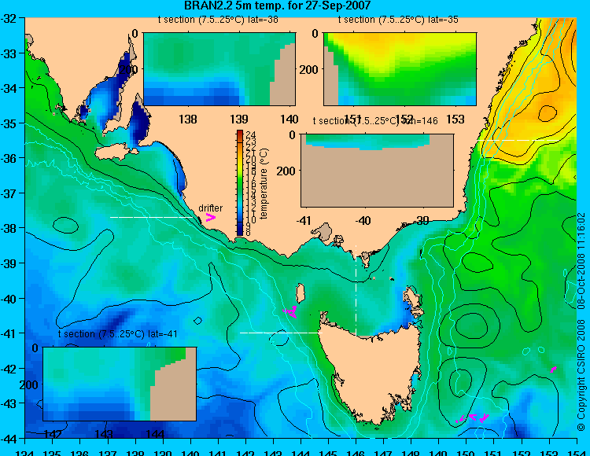Click the '-44' label on the left axis
Image resolution: width=590 pixels, height=456 pixels.
click(x=9, y=439)
